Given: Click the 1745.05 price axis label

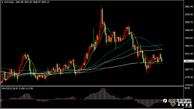Looking at the screenshot, I should 189,85.
